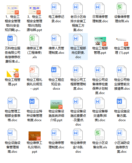Select 维修派工单(工程维修).xls spreadsheet icon
Image resolution: width=132 pixels, height=163 pixels.
click(x=34, y=40)
